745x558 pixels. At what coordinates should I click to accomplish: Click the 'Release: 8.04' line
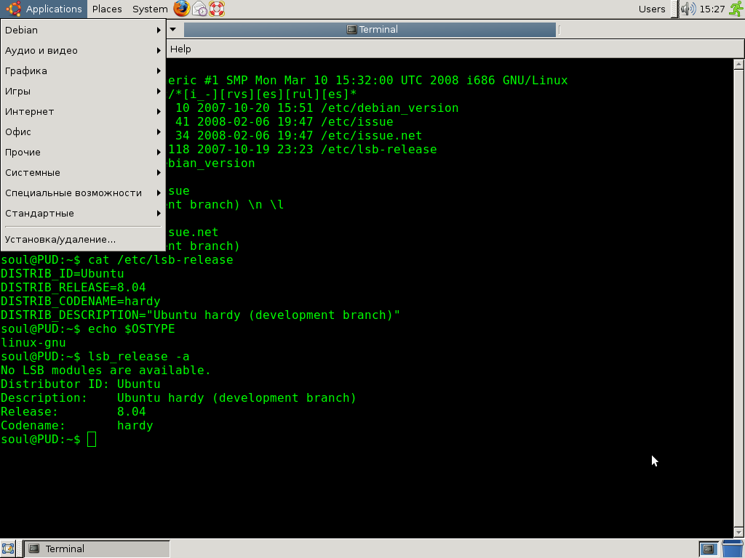[73, 411]
